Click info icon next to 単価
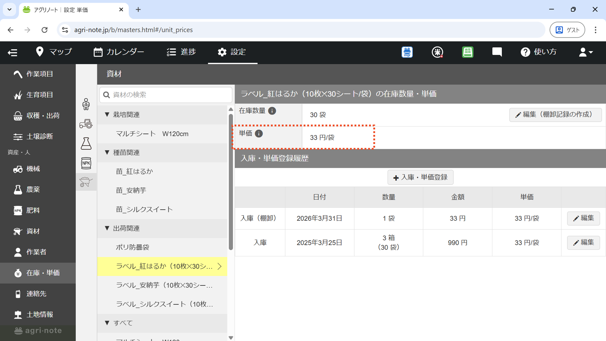The height and width of the screenshot is (341, 606). (x=259, y=134)
